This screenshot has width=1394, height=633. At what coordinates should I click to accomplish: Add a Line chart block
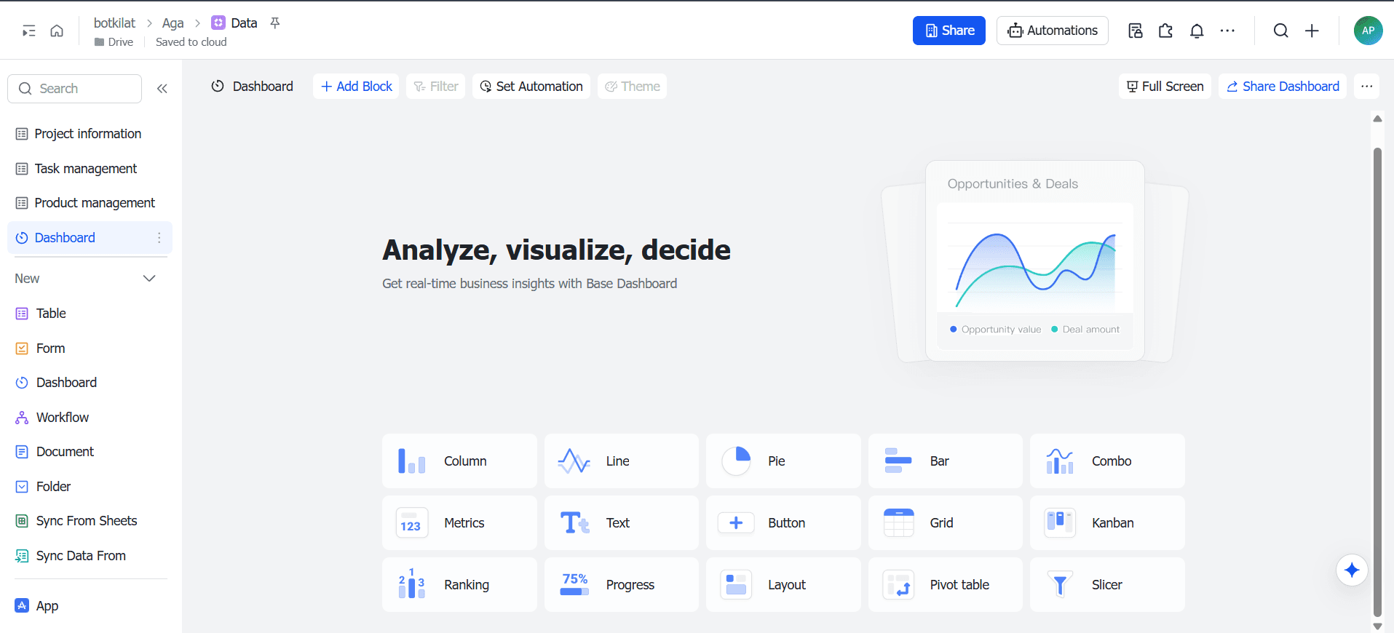[x=622, y=461]
